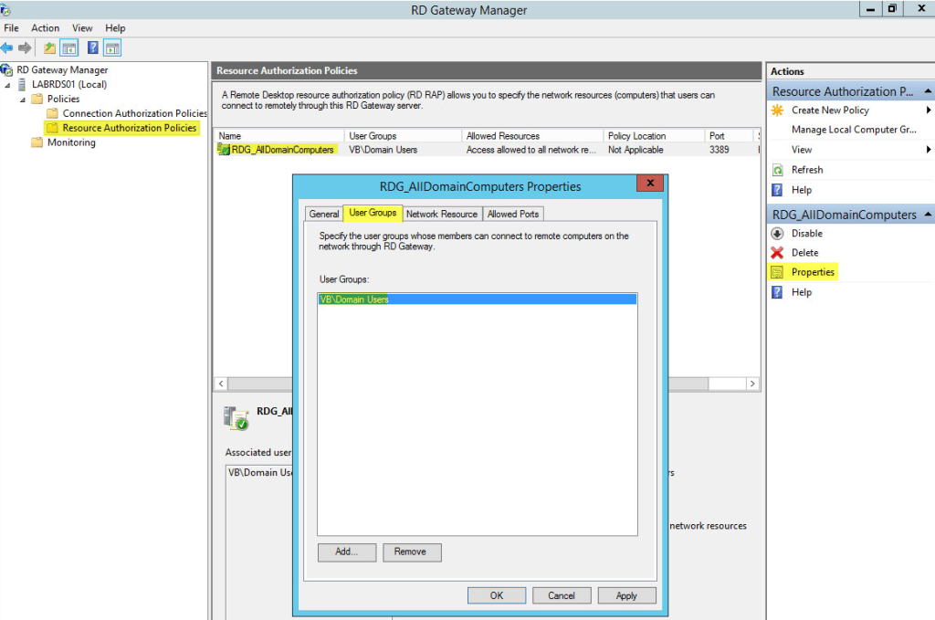Viewport: 935px width, 620px height.
Task: Select the Disable icon for RDG_AllDomainComputers
Action: [776, 233]
